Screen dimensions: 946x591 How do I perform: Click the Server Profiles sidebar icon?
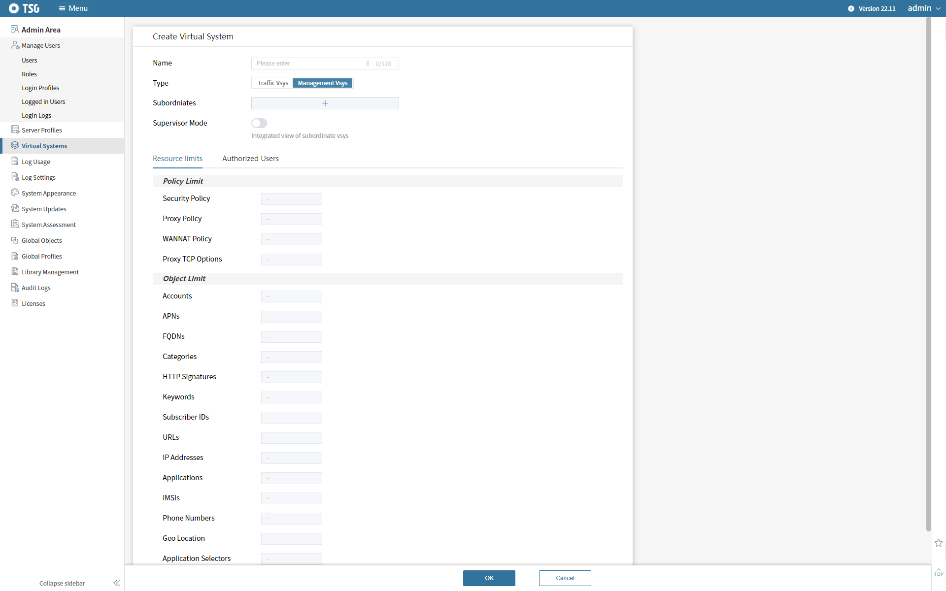[x=15, y=130]
